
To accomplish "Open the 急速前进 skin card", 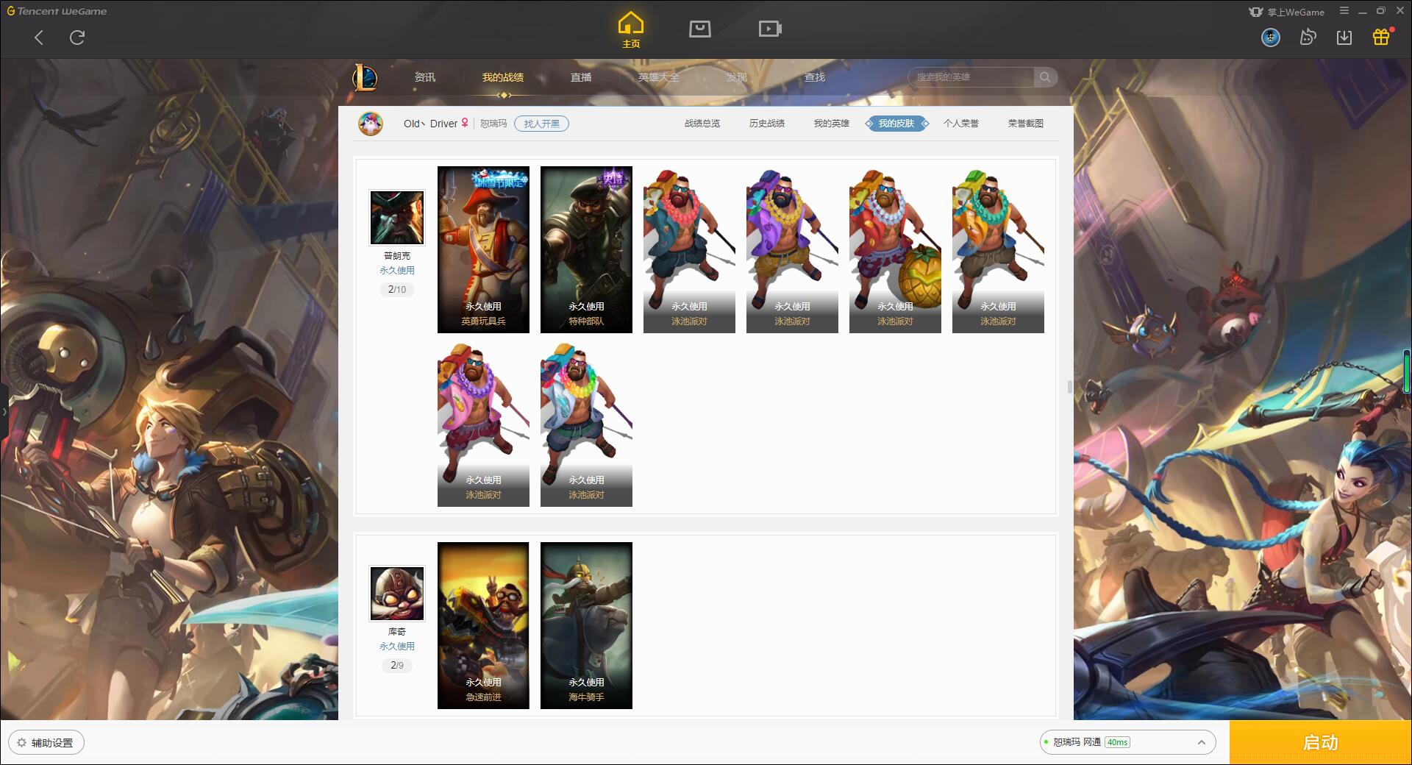I will tap(483, 625).
